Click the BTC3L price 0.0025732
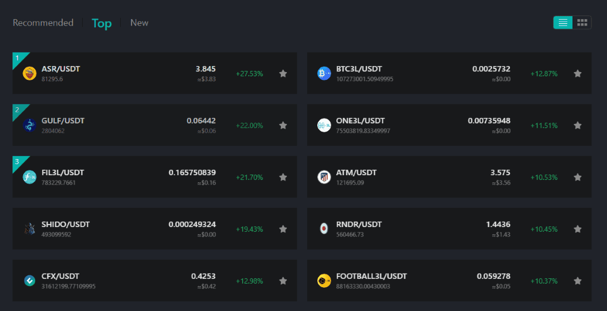The height and width of the screenshot is (311, 607). point(492,69)
